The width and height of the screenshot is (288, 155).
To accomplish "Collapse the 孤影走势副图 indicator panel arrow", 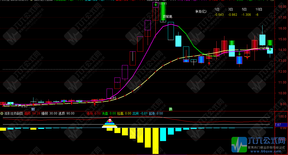I will 2,113.
